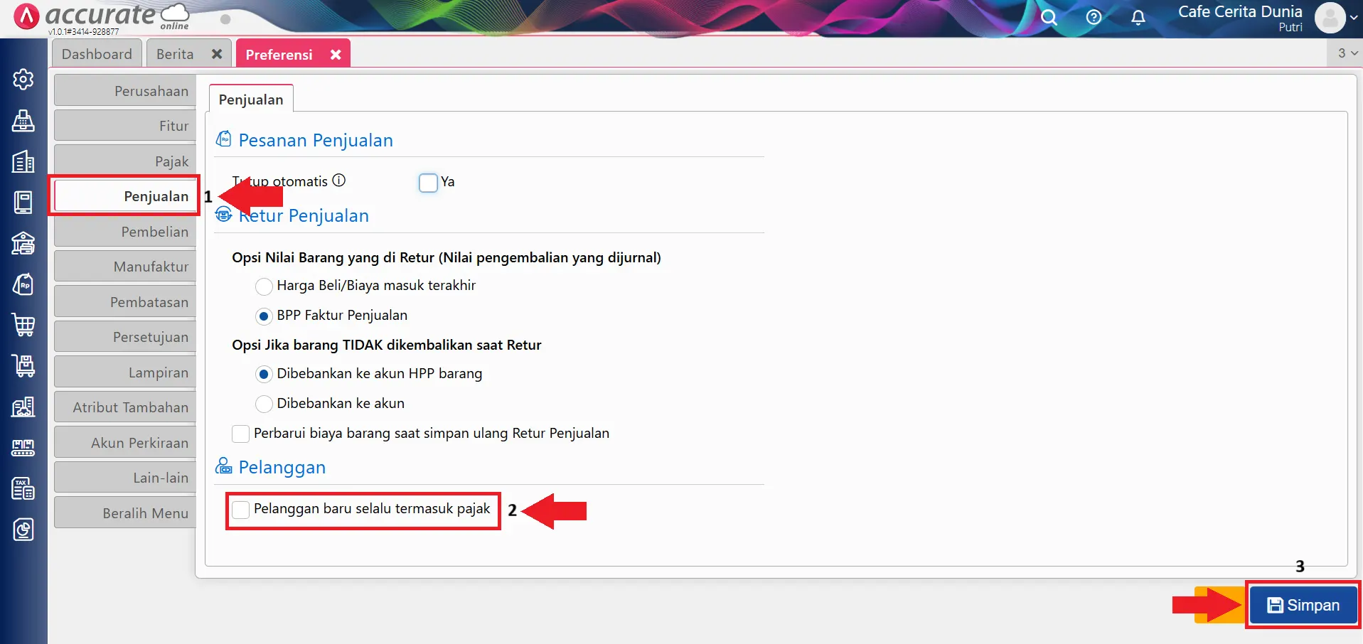Switch to the Dashboard tab
This screenshot has width=1363, height=644.
point(97,53)
